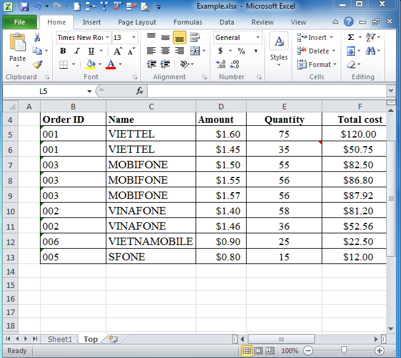This screenshot has height=358, width=401.
Task: Open the Excel Help question mark
Action: coord(349,22)
